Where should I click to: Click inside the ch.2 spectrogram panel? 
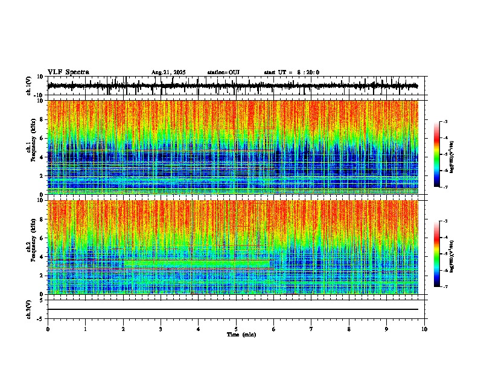[233, 247]
